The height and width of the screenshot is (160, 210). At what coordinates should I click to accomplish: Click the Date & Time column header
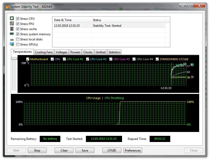coord(72,20)
